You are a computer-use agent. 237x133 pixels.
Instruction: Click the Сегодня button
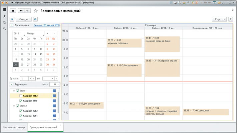click(24, 19)
